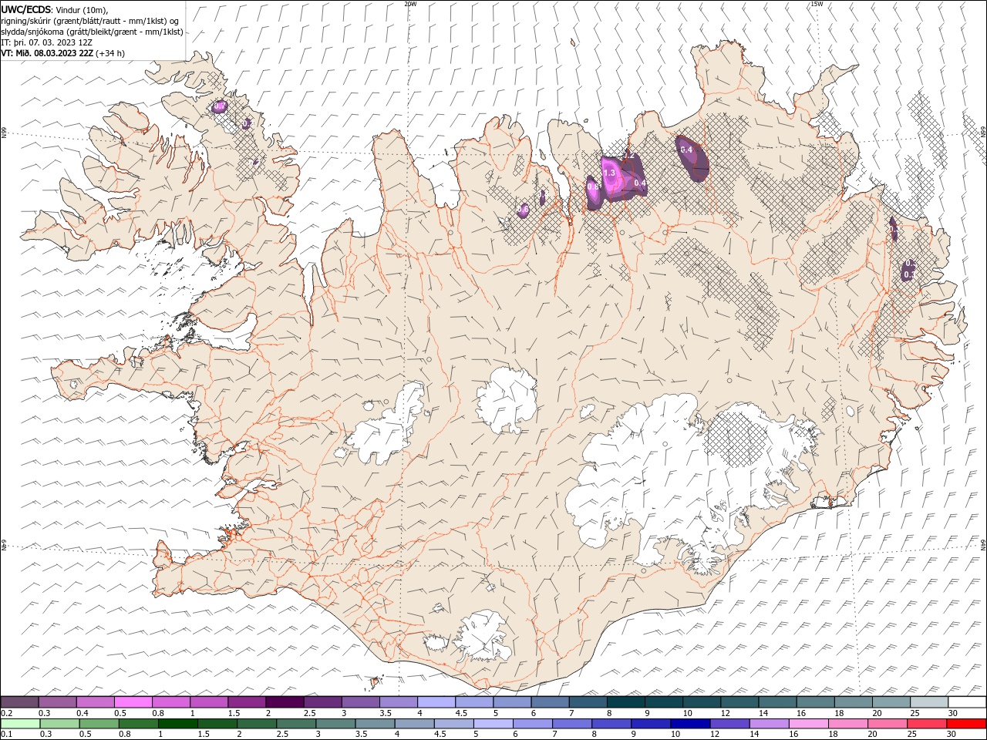Pick the navy blue swatch at 10, lower scale

[689, 724]
